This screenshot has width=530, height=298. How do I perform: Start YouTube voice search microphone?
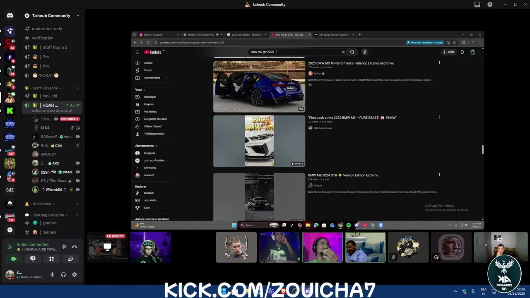point(364,52)
